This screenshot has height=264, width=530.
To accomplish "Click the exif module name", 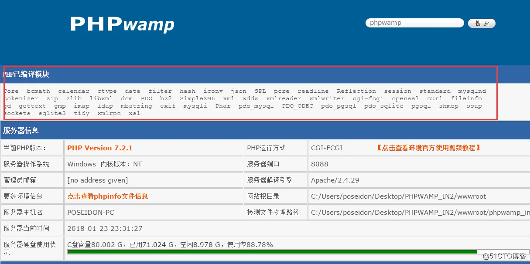I will point(168,106).
